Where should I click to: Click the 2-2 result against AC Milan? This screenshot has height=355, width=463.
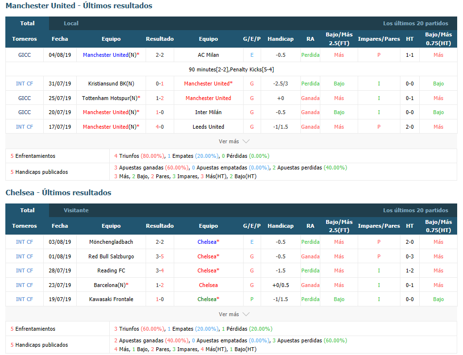[x=160, y=55]
